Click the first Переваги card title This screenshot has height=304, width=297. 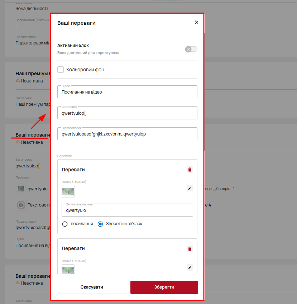click(x=73, y=170)
